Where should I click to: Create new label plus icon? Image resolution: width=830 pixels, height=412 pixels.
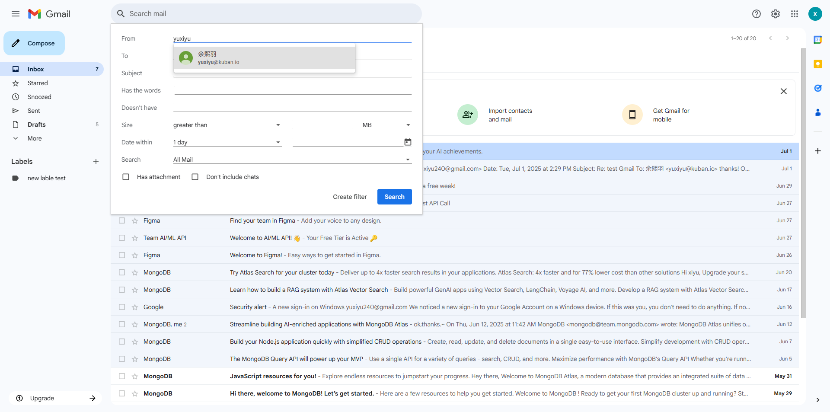[x=96, y=162]
